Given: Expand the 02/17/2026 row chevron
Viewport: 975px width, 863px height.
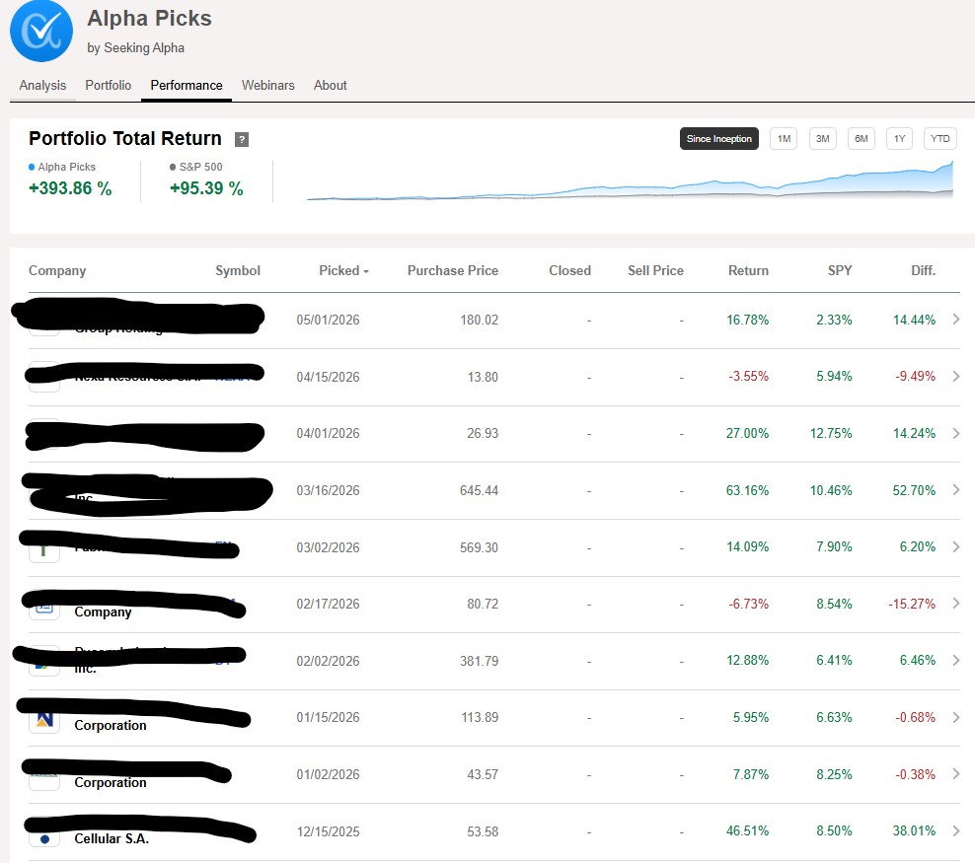Looking at the screenshot, I should (x=955, y=604).
